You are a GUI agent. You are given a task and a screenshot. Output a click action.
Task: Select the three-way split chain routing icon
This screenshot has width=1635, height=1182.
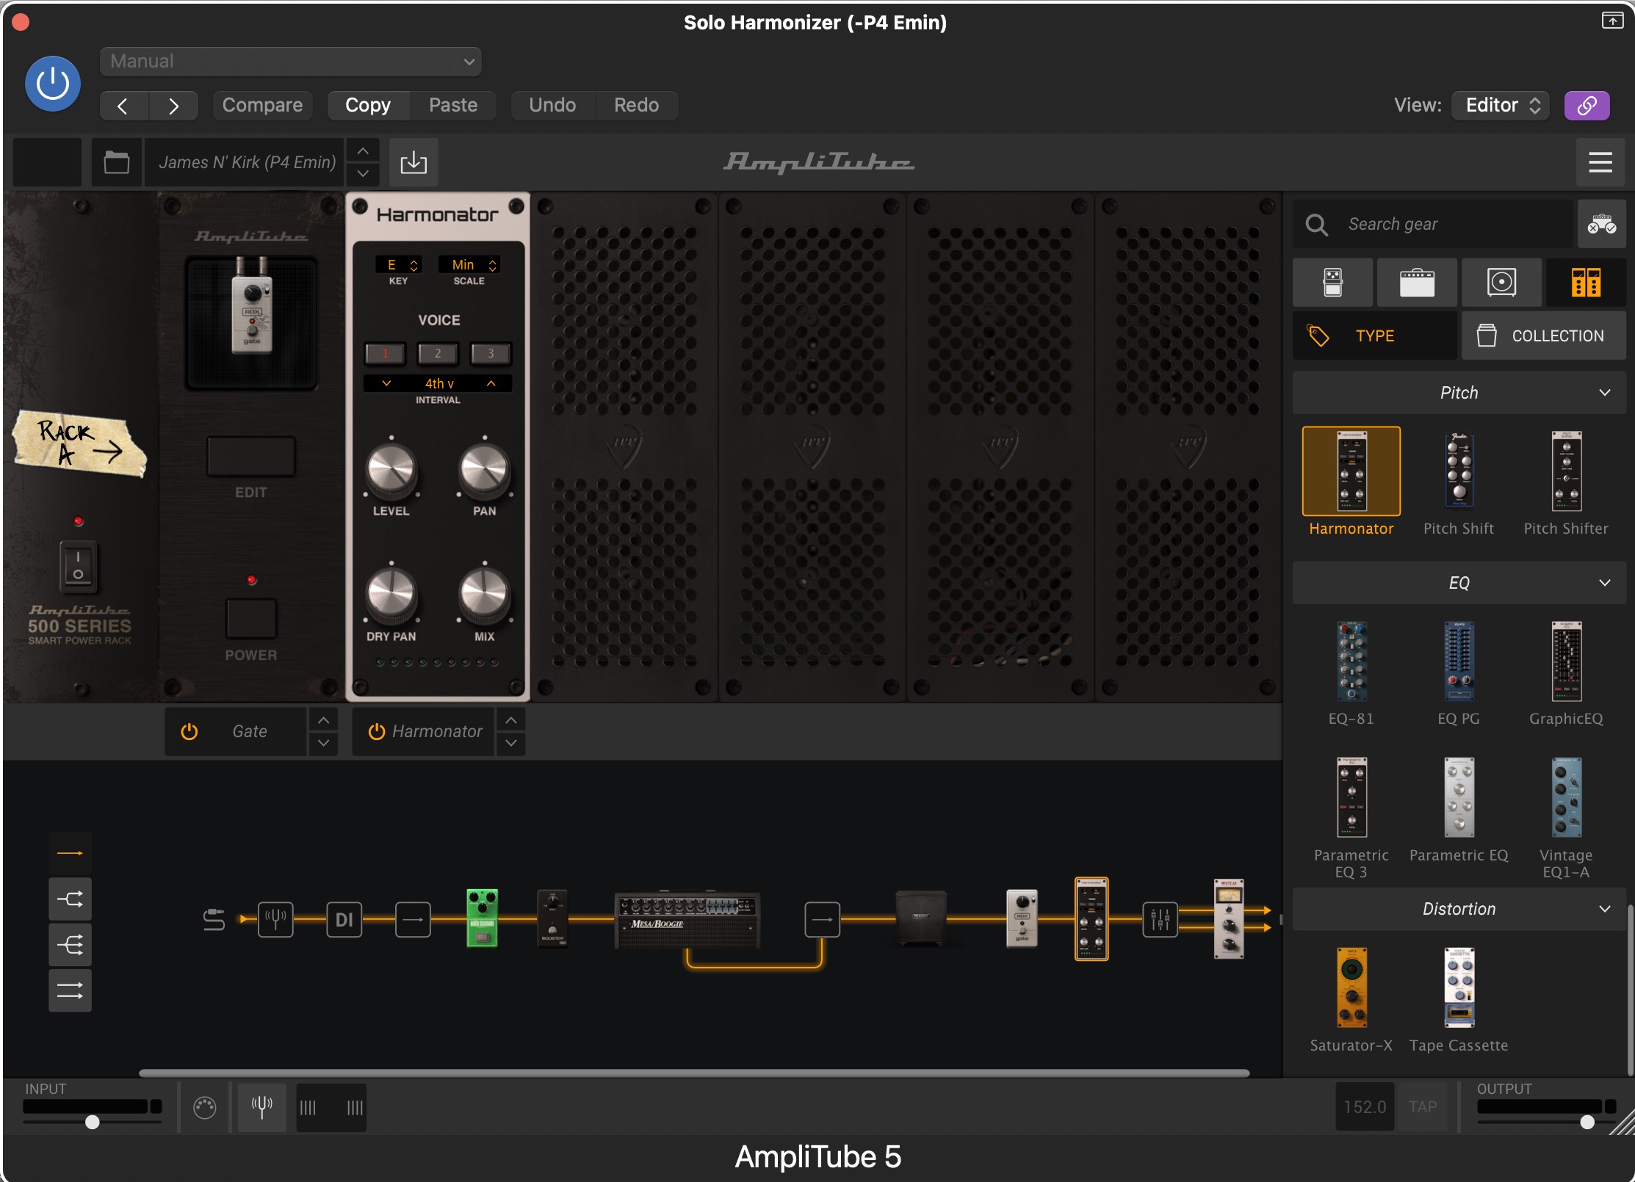pos(71,945)
